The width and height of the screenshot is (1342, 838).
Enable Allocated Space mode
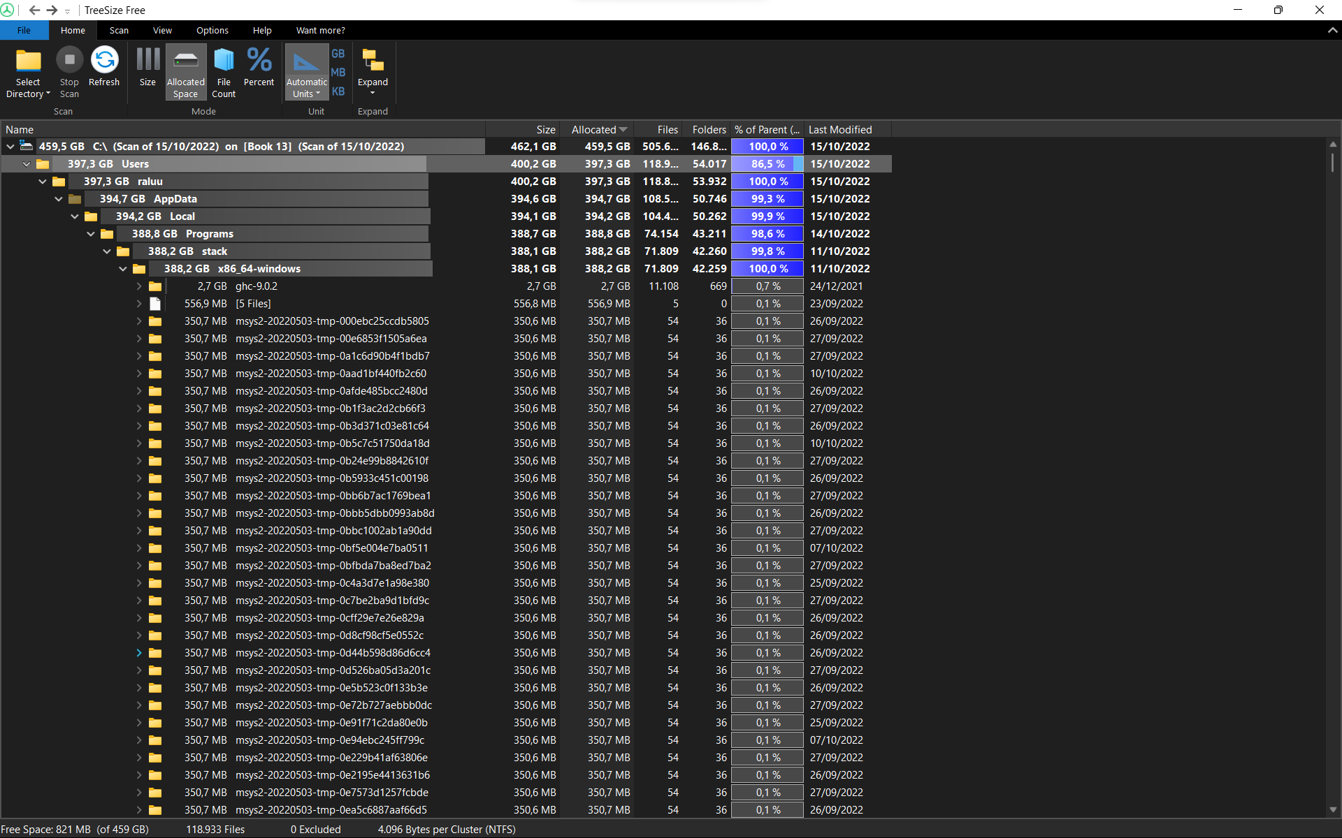(185, 70)
